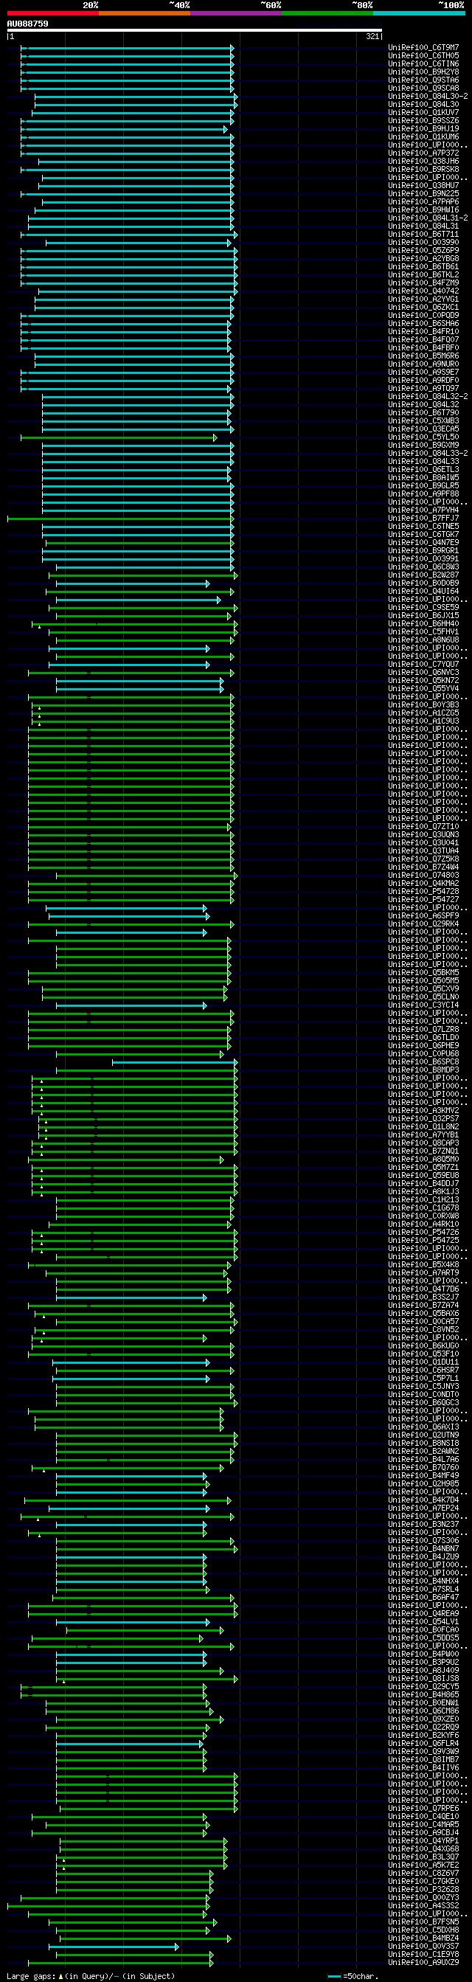This screenshot has width=472, height=1982.
Task: Click the UniRef100_O03990 label
Action: (423, 243)
